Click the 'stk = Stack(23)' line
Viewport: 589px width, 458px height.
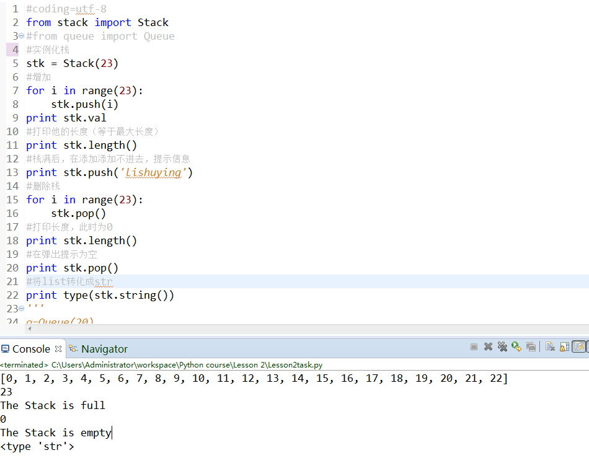(72, 63)
